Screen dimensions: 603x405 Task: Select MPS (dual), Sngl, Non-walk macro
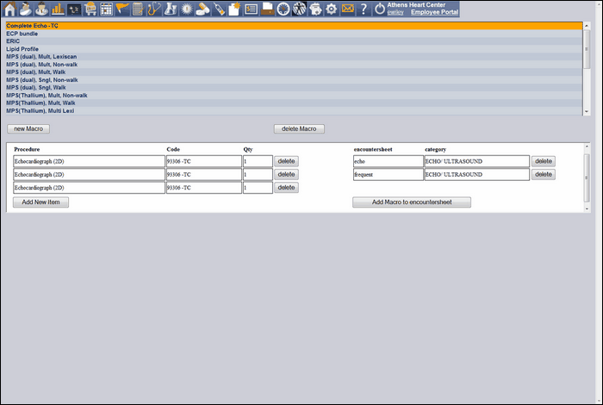tap(295, 79)
